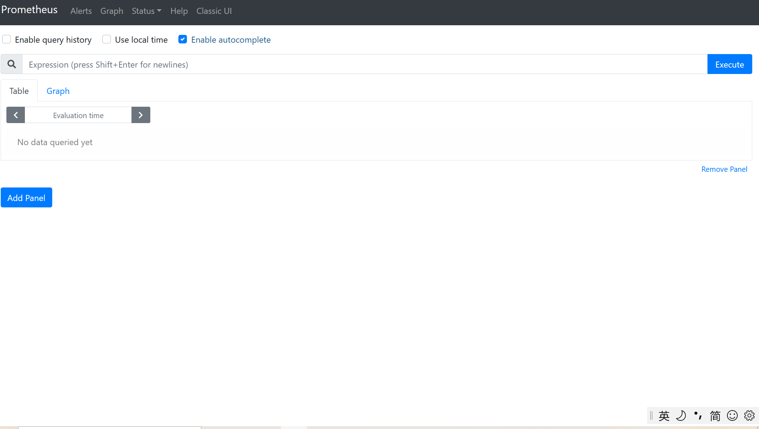The width and height of the screenshot is (759, 429).
Task: Step evaluation time backward arrow
Action: click(x=16, y=115)
